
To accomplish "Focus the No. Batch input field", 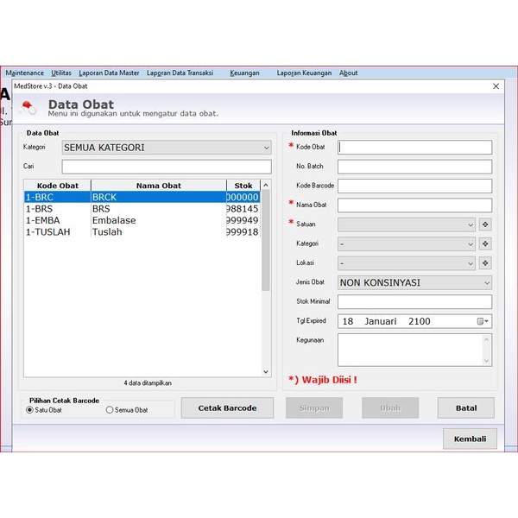I will pyautogui.click(x=414, y=167).
